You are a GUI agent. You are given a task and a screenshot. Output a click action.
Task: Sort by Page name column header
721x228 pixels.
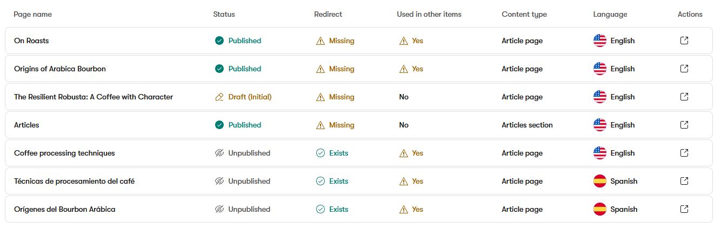point(33,15)
